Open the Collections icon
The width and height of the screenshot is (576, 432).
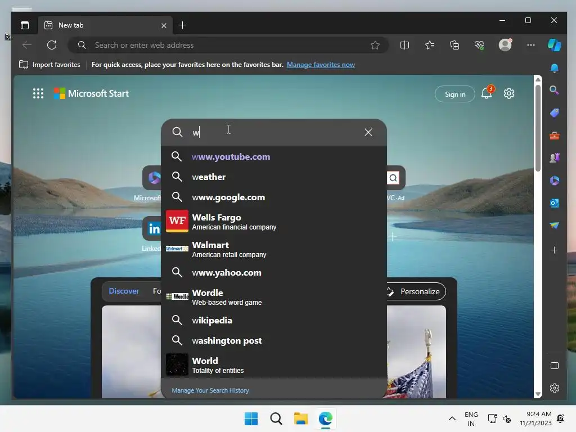pyautogui.click(x=454, y=45)
